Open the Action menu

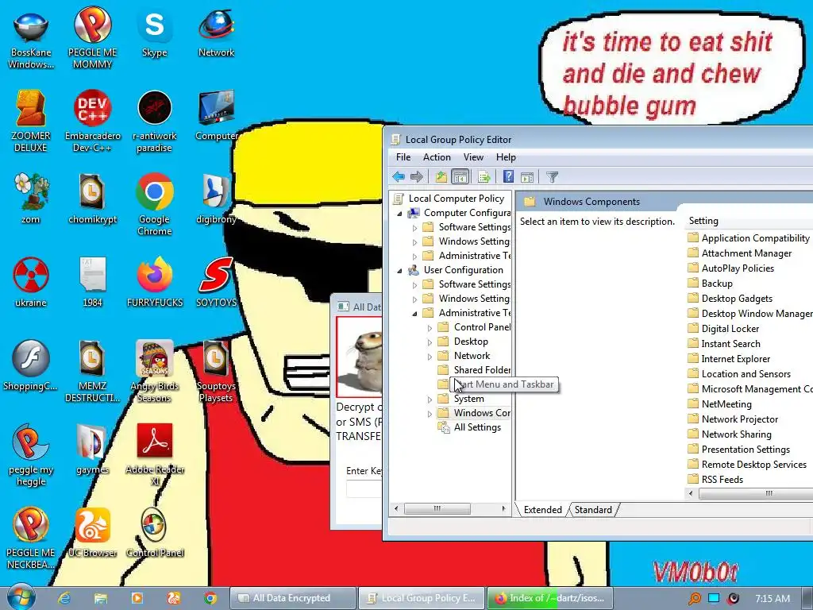pyautogui.click(x=437, y=157)
